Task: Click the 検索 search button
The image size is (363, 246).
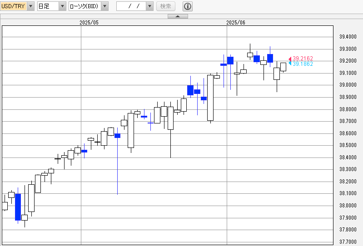Action: [x=166, y=6]
